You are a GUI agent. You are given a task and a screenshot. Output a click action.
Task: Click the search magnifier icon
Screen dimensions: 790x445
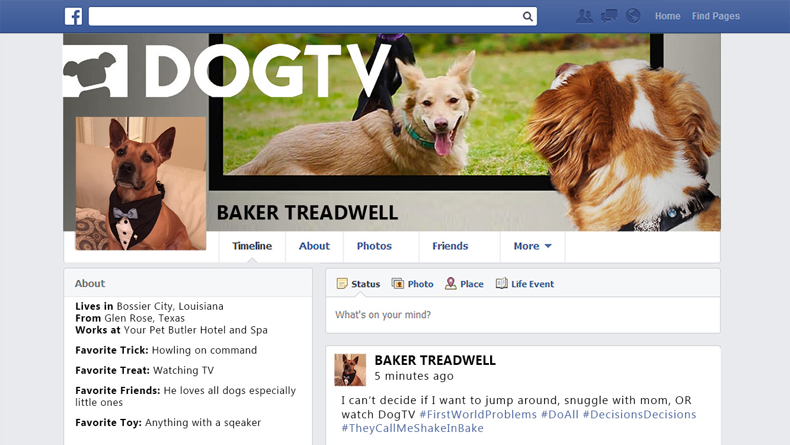click(527, 17)
